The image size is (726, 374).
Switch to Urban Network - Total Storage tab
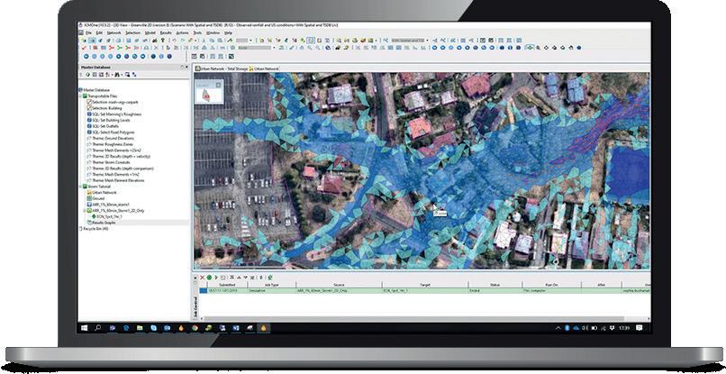point(221,68)
